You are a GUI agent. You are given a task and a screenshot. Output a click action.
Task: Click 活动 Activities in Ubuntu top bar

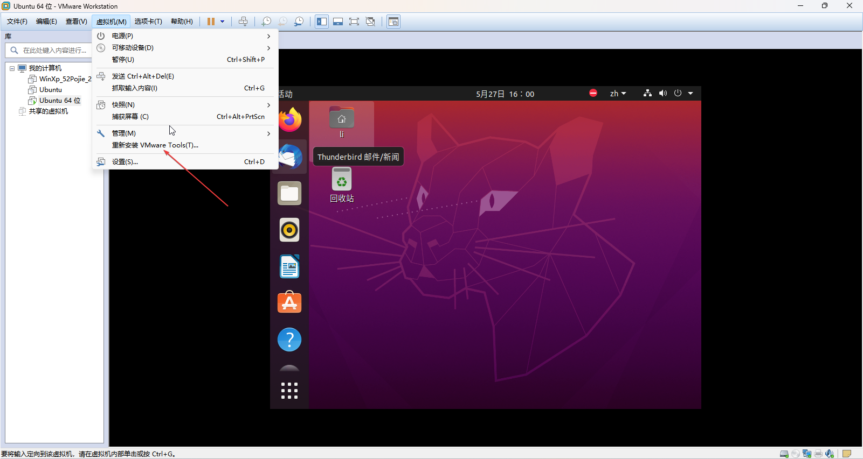click(x=285, y=94)
